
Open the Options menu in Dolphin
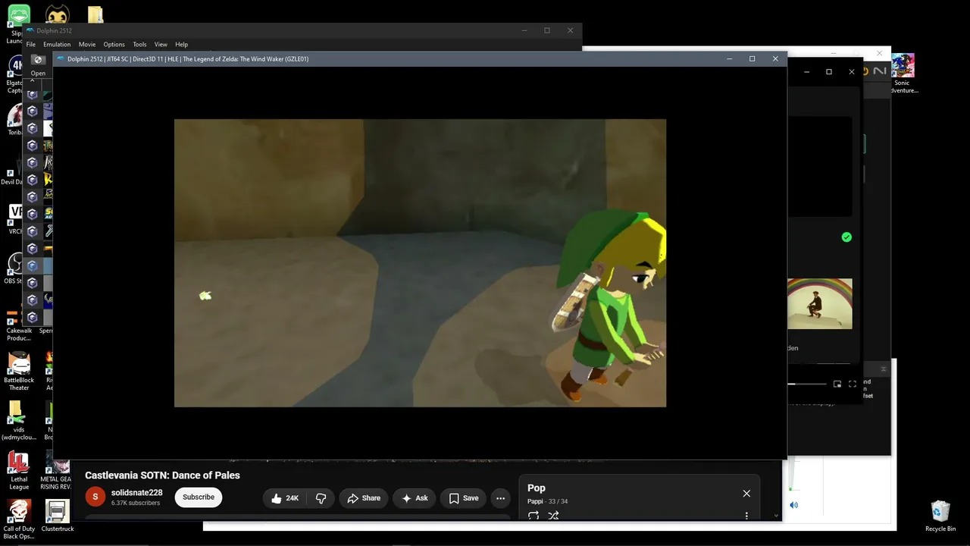(x=114, y=45)
